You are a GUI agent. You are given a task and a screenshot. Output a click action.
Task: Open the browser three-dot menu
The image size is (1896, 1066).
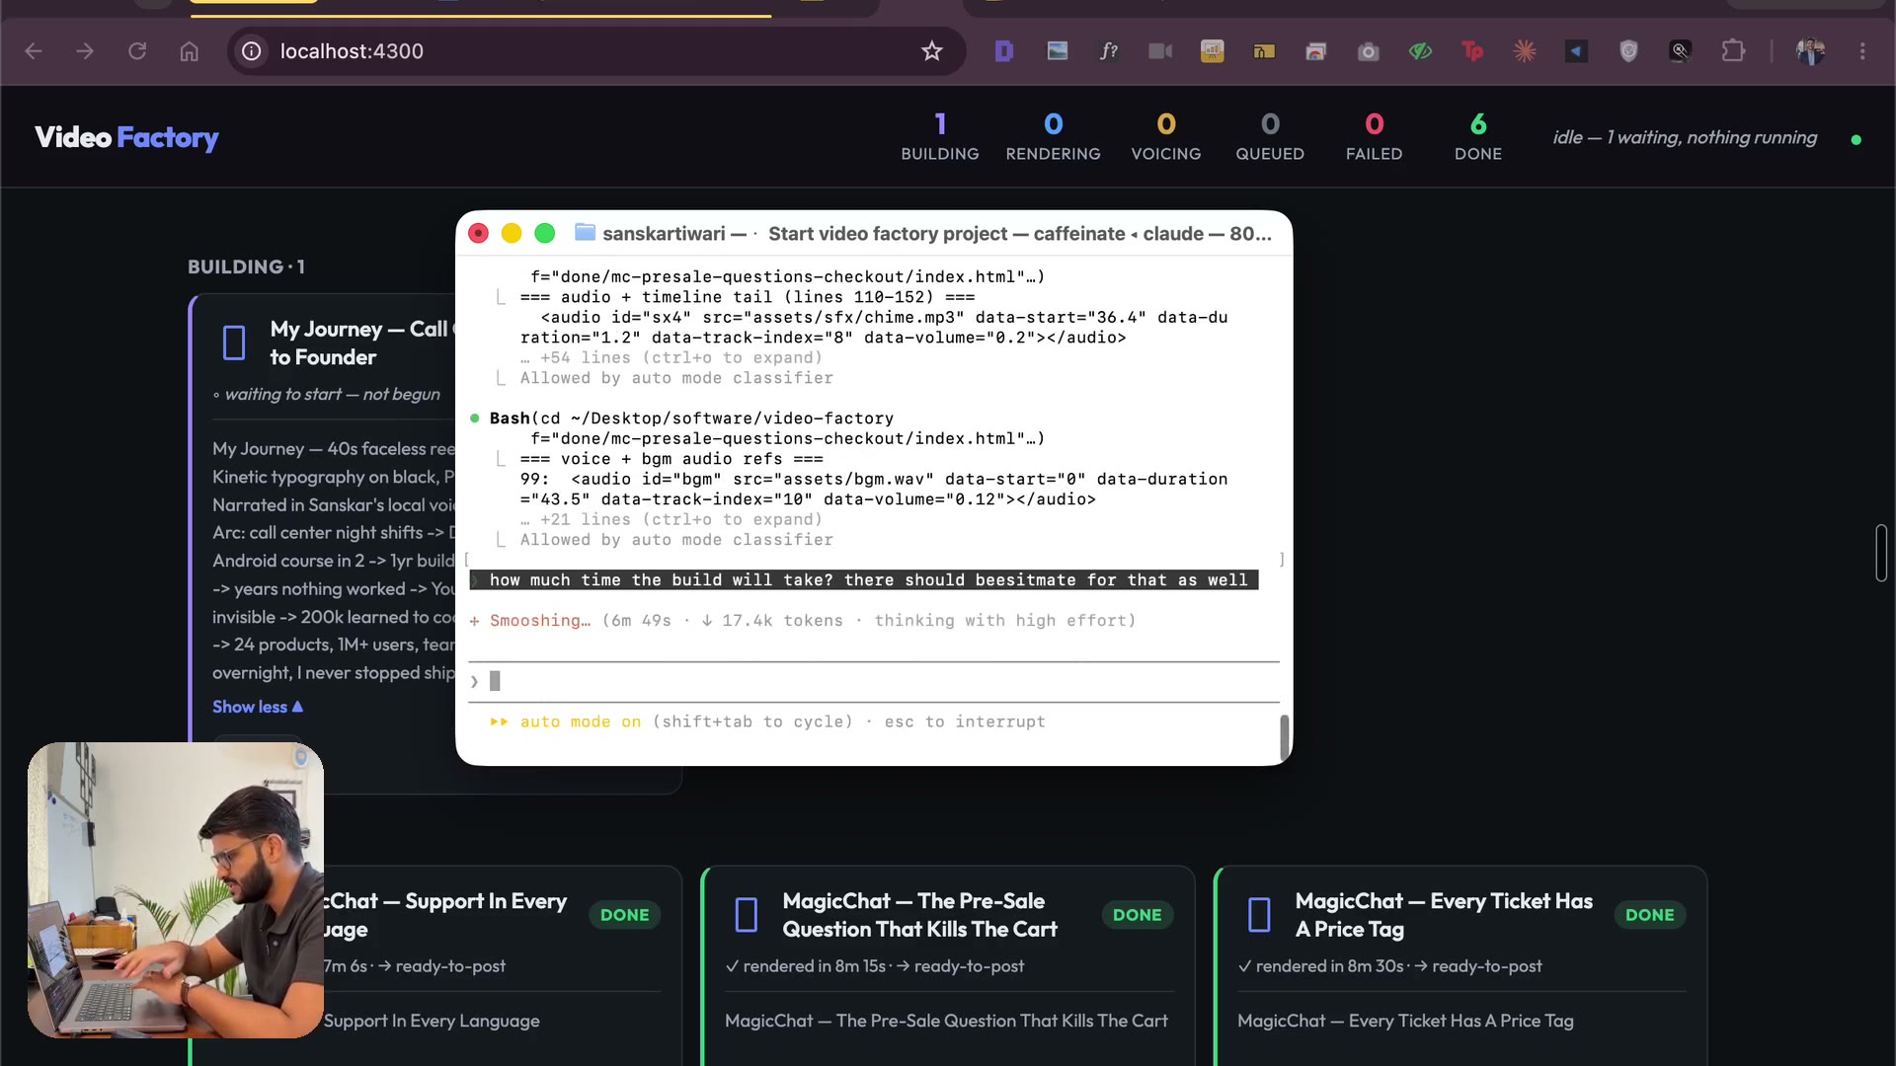[x=1862, y=51]
